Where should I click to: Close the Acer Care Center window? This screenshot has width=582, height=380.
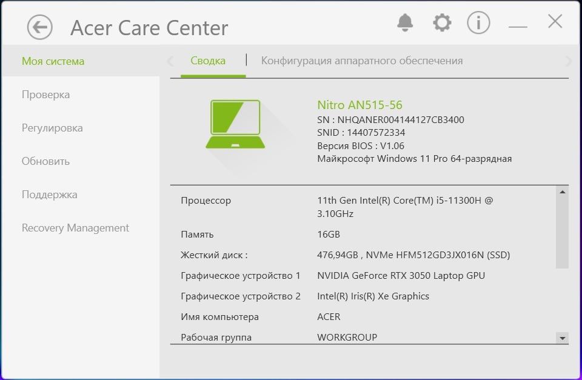tap(555, 21)
